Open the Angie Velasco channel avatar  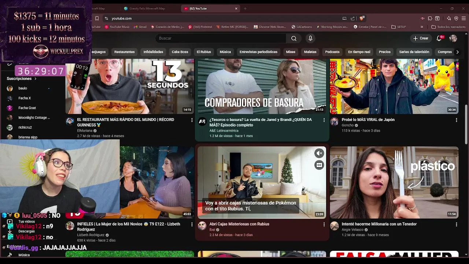coord(335,225)
